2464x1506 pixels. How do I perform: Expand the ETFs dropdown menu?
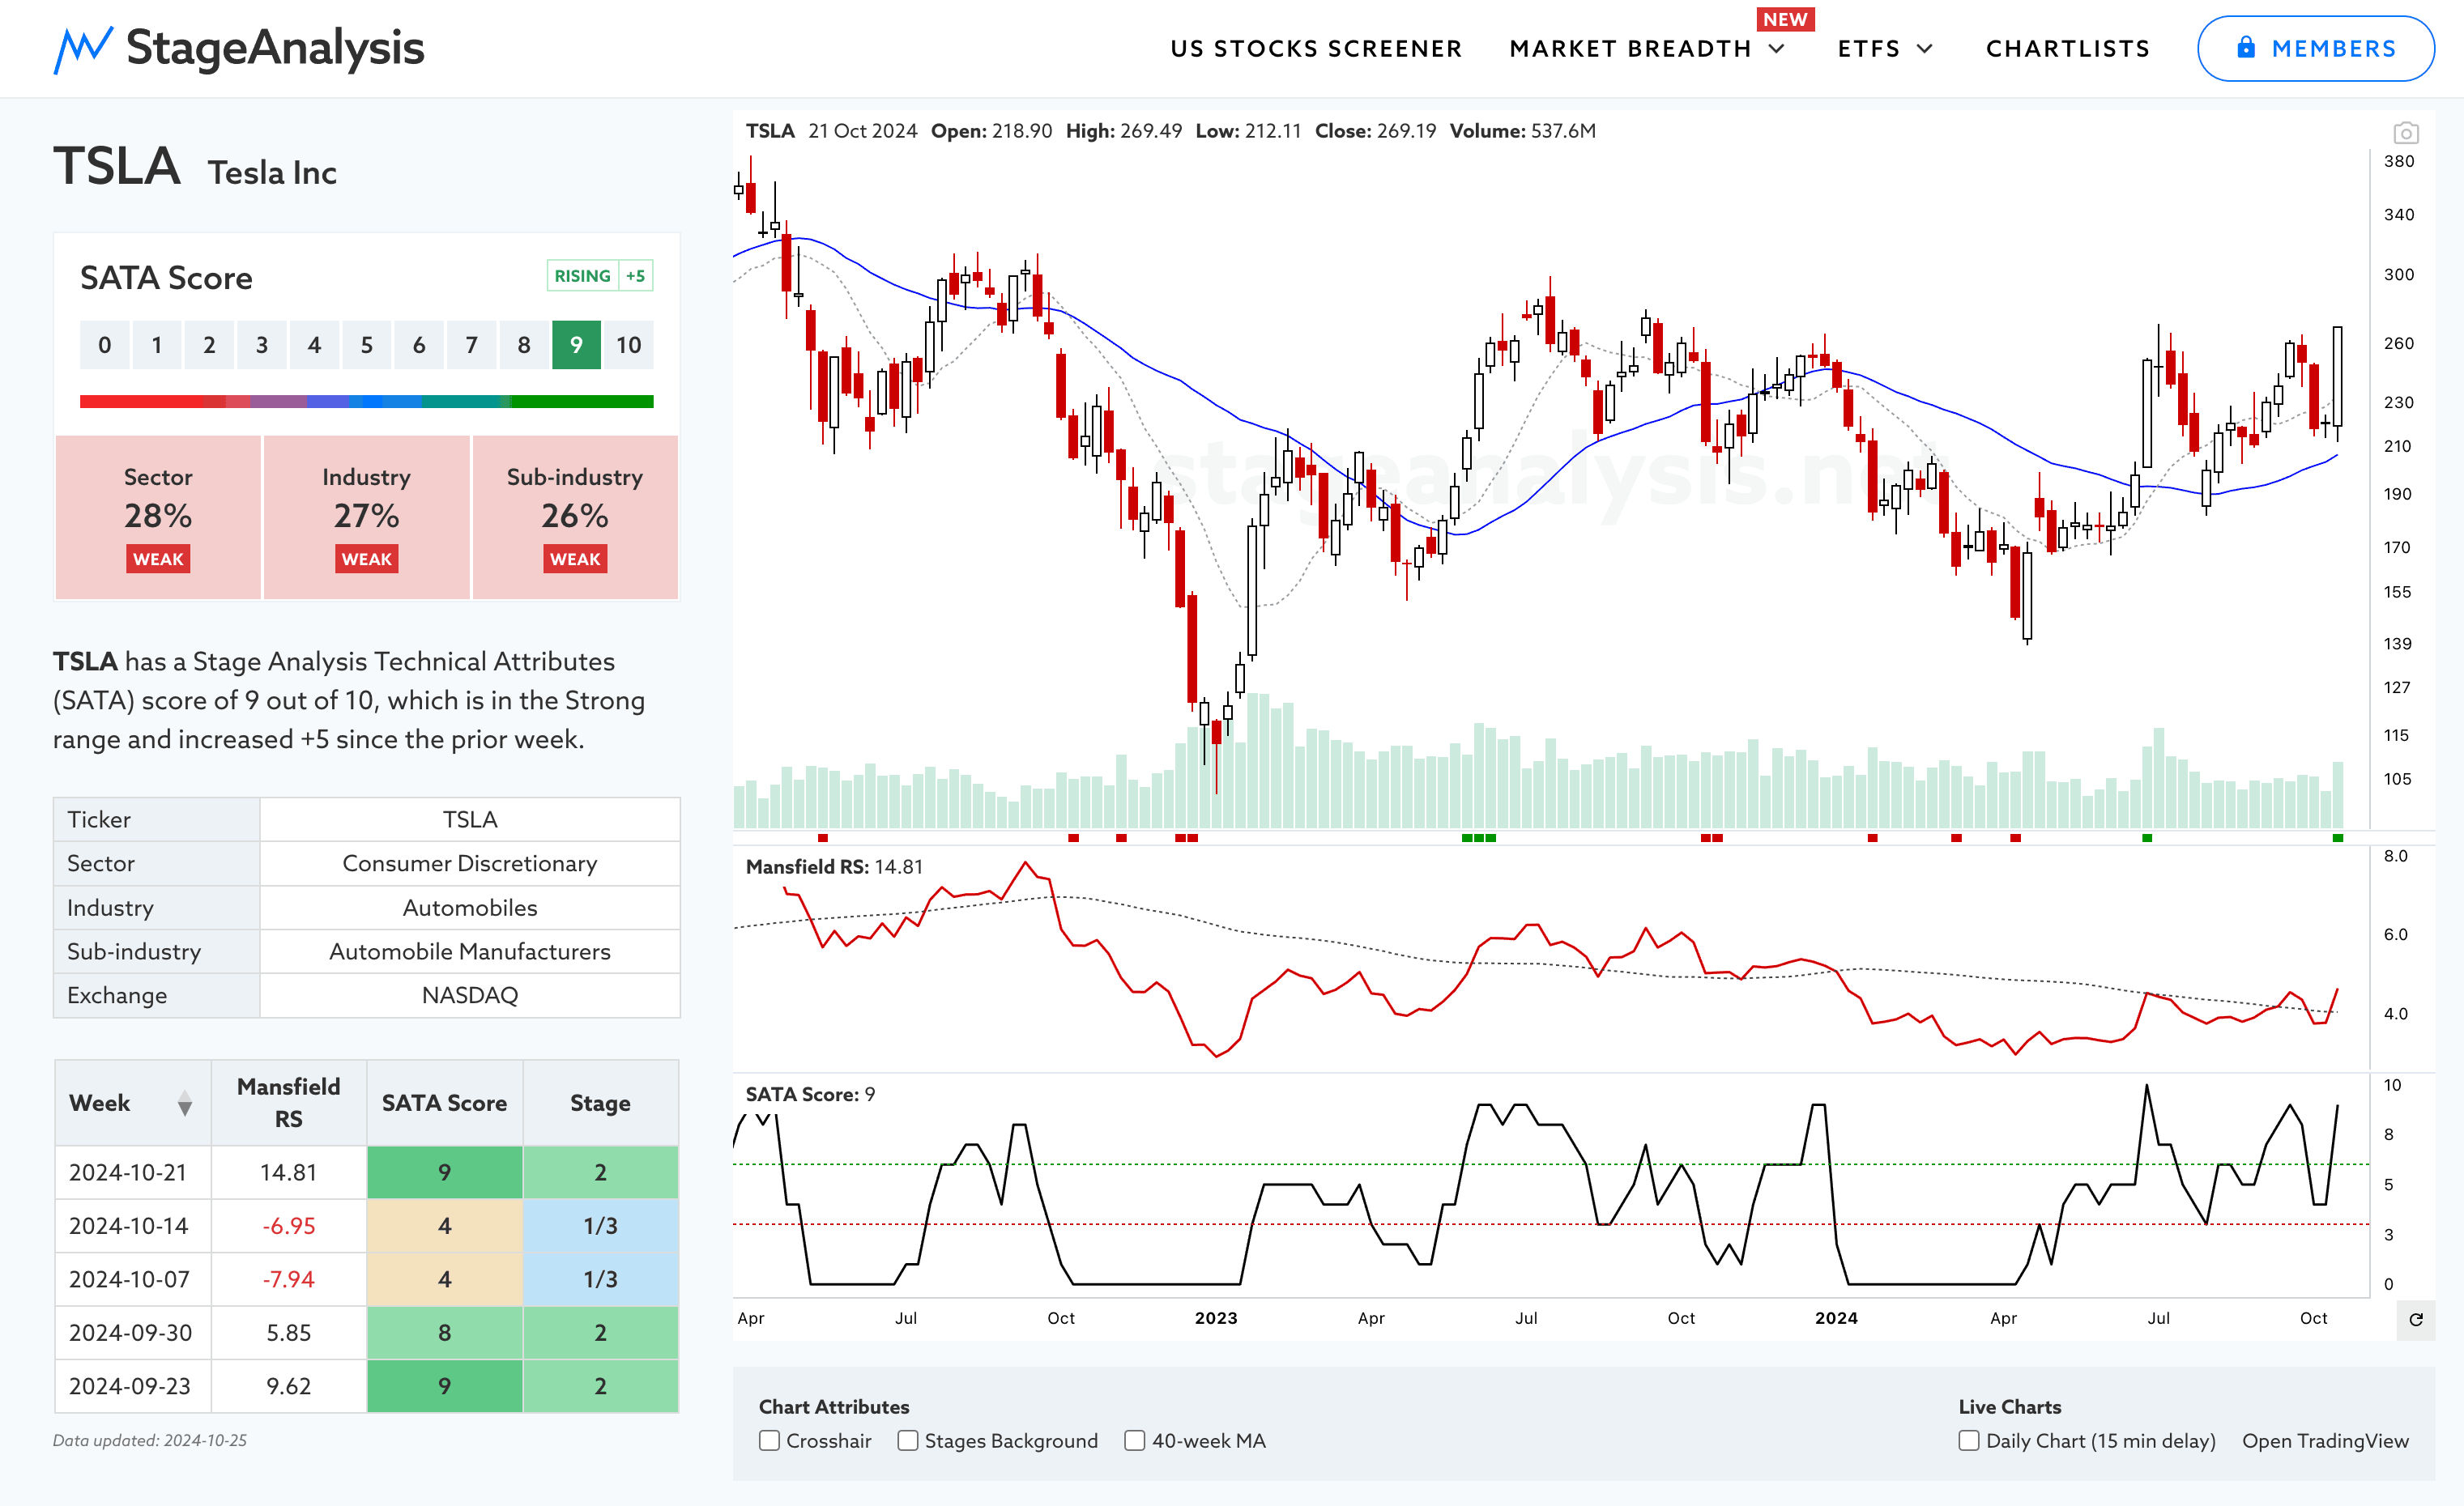coord(1885,49)
